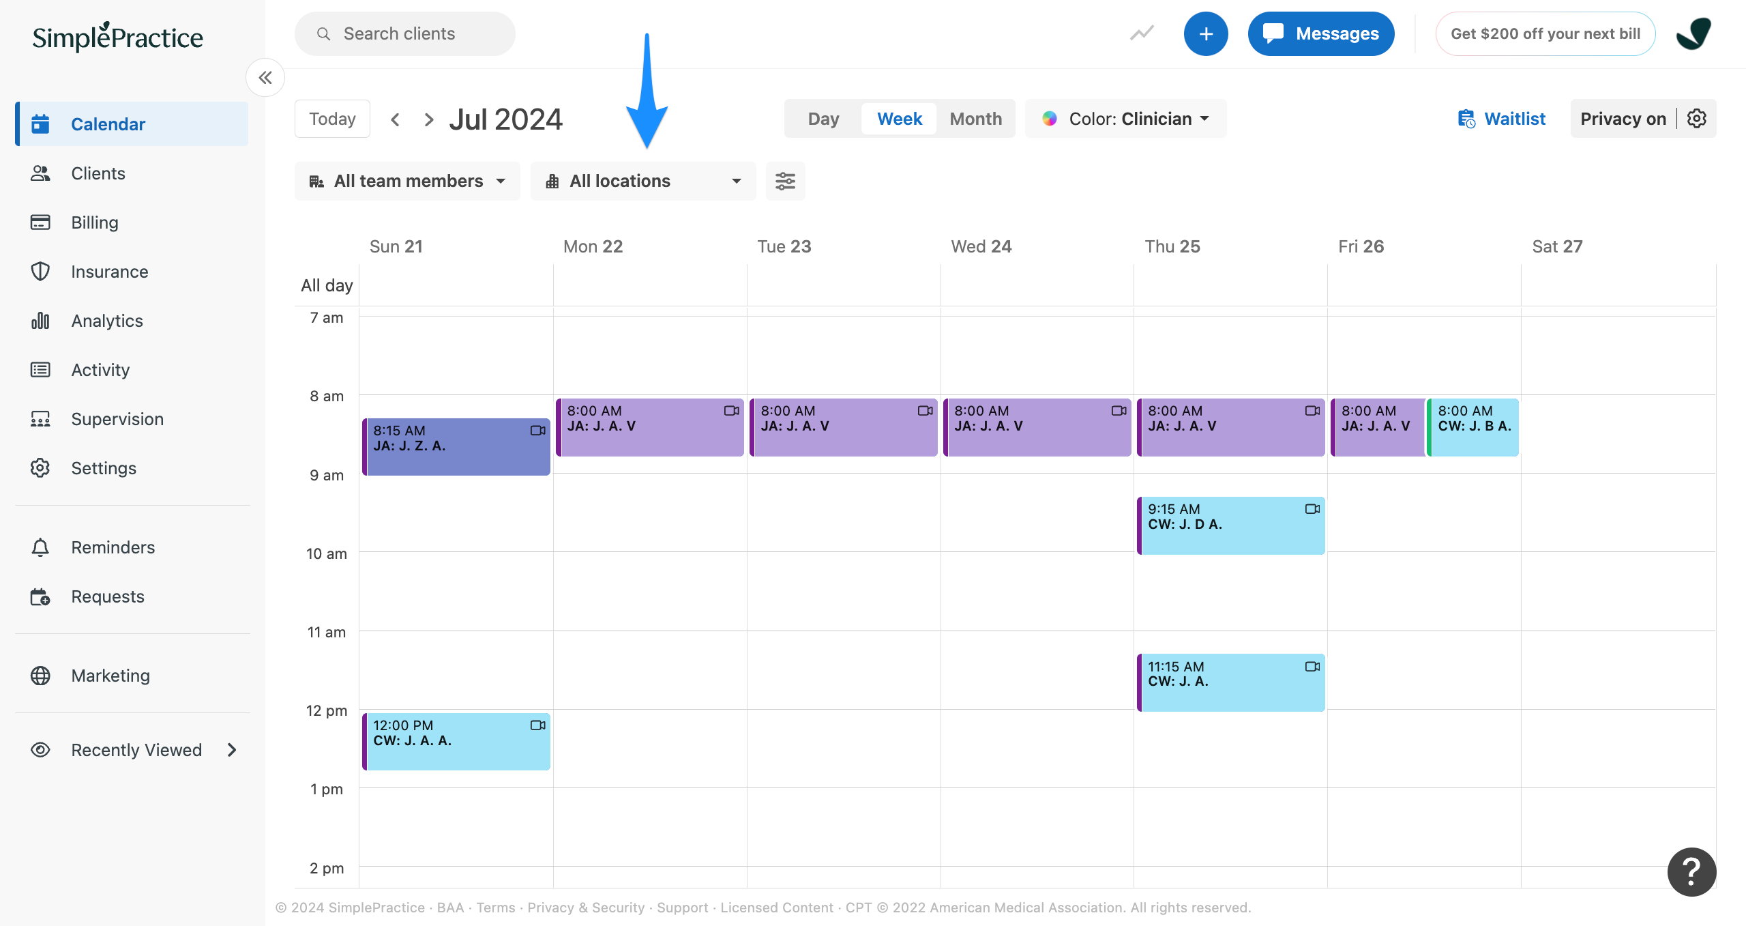
Task: Open the help question mark button
Action: pos(1692,872)
